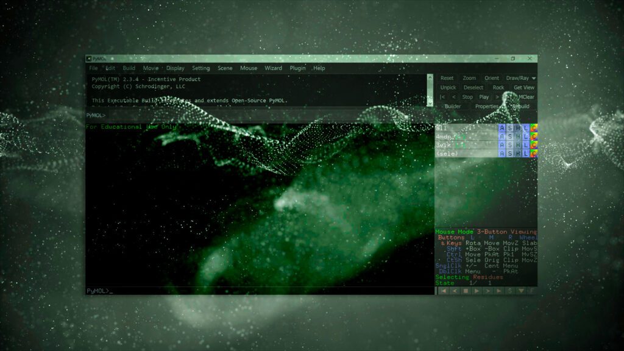Open the Color menu for object all
This screenshot has height=351, width=624.
click(x=534, y=128)
